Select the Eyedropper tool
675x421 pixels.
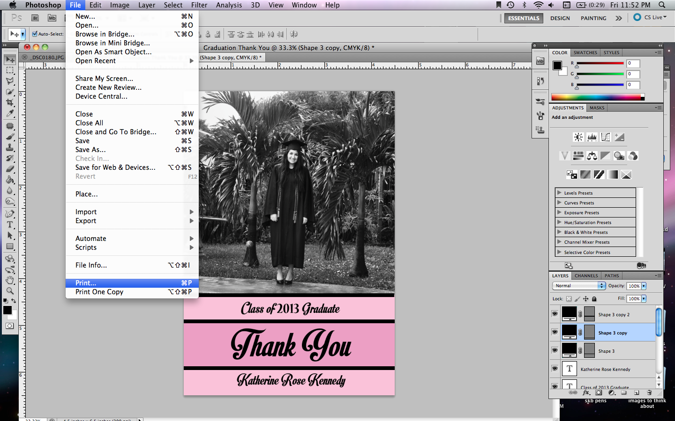point(10,113)
